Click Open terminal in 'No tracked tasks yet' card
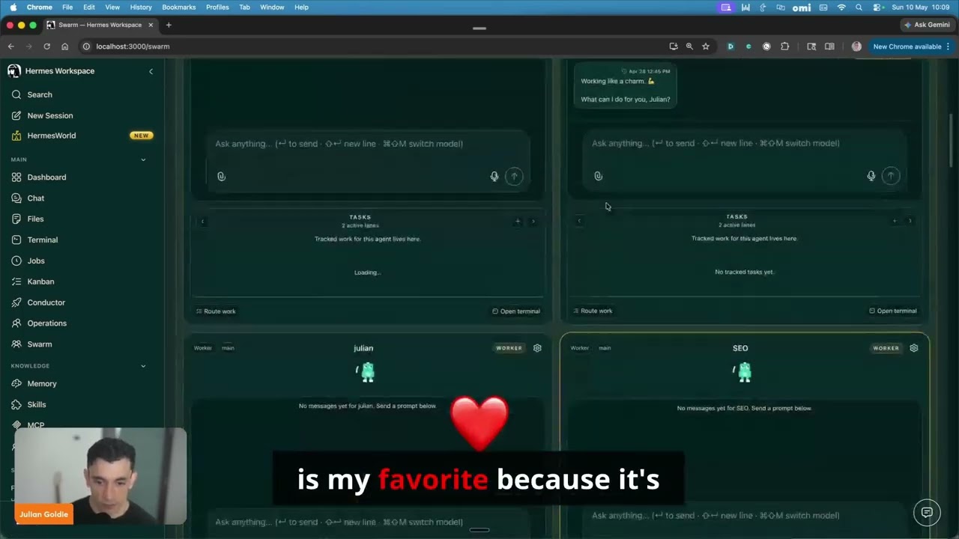 [x=893, y=311]
